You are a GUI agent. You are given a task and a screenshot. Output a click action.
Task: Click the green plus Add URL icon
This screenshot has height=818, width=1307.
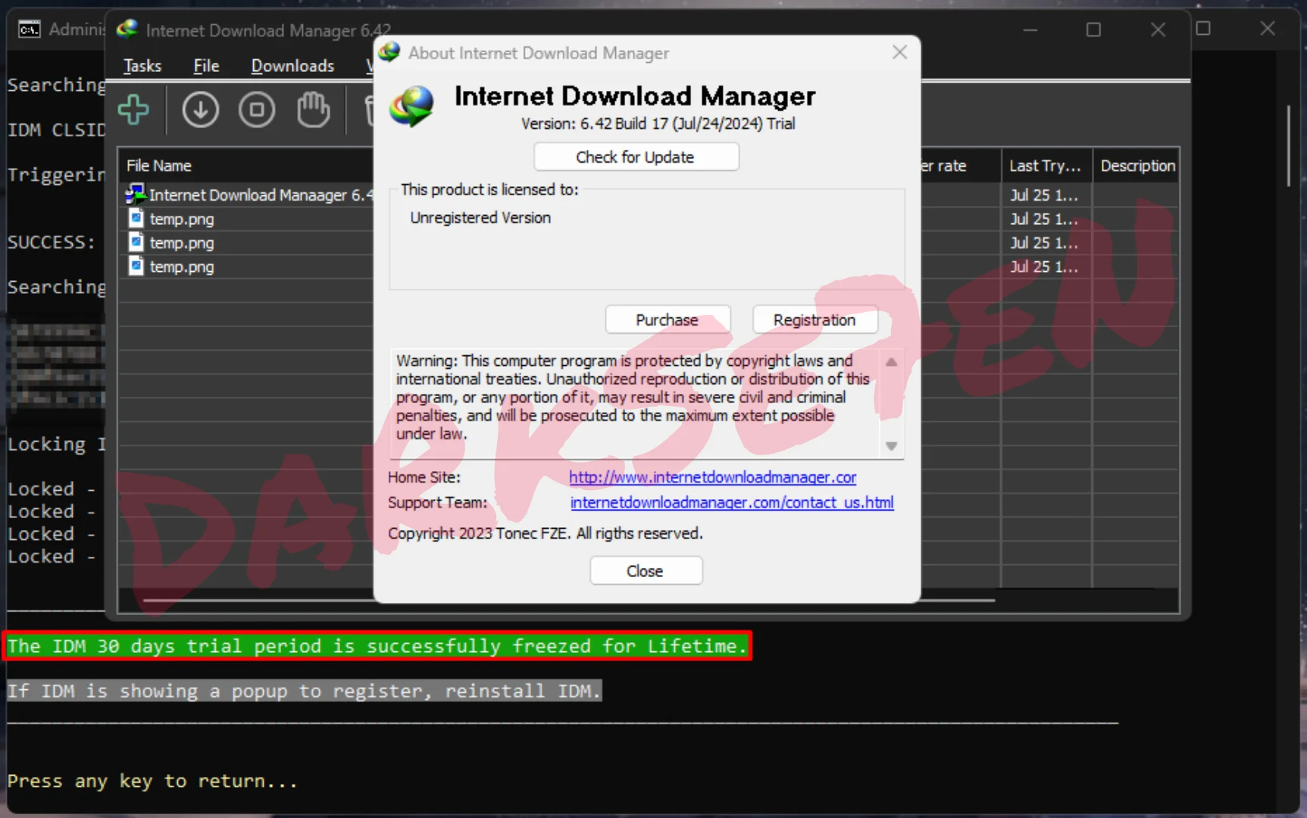point(133,110)
